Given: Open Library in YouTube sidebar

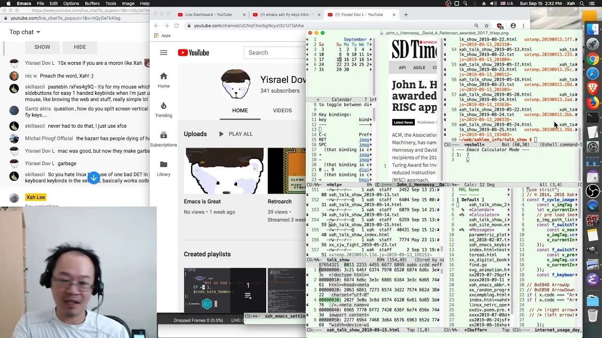Looking at the screenshot, I should click(x=164, y=168).
